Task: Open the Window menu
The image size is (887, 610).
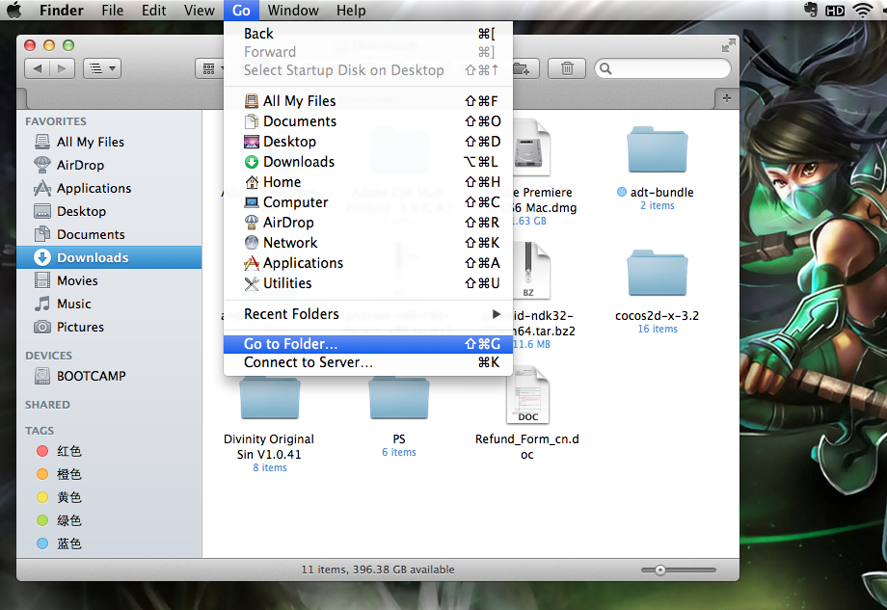Action: (293, 11)
